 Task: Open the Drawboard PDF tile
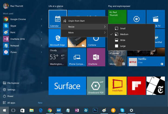click(96, 86)
